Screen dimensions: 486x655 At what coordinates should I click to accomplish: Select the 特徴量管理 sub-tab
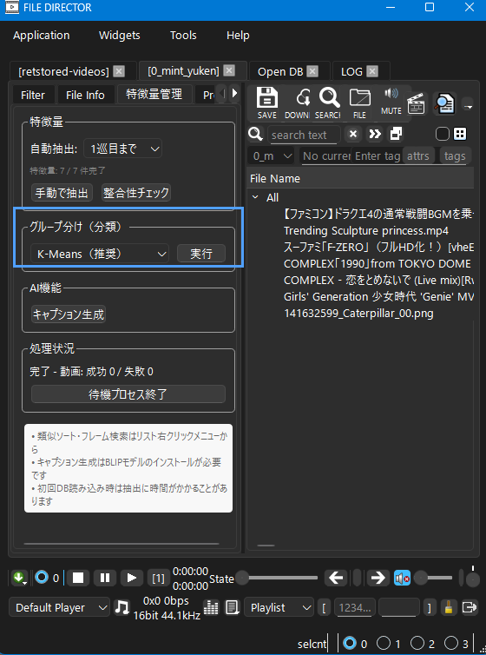coord(154,95)
